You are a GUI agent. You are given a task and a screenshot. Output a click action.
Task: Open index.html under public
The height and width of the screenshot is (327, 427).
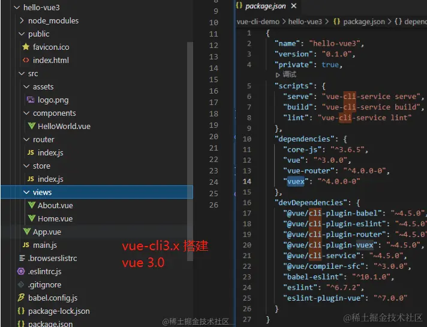click(x=51, y=60)
